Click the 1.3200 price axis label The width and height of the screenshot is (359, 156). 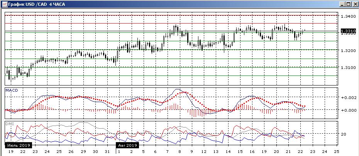[348, 50]
